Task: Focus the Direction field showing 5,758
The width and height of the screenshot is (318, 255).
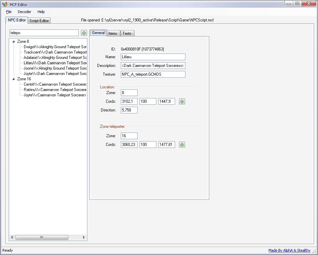Action: (x=129, y=110)
